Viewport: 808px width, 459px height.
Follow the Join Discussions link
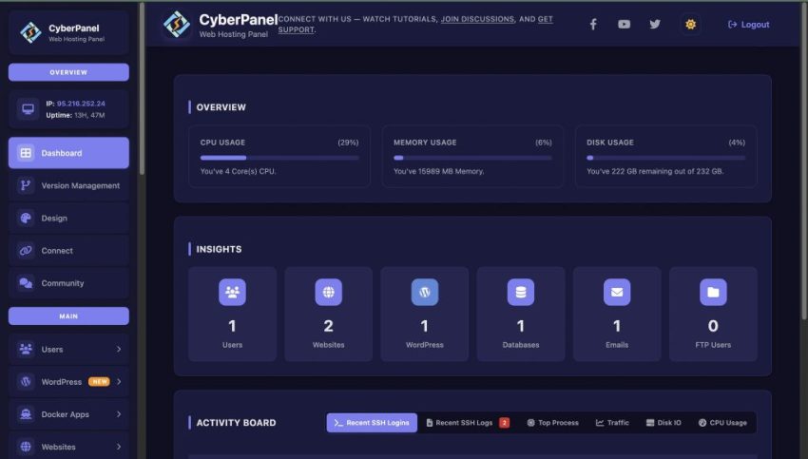[x=476, y=19]
